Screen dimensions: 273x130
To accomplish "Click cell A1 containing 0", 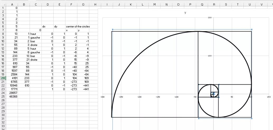I will tap(12, 8).
